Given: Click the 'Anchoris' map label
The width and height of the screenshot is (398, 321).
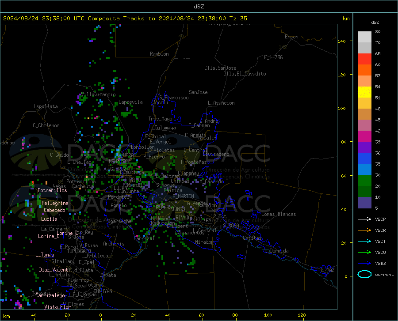Looking at the screenshot, I should [114, 244].
